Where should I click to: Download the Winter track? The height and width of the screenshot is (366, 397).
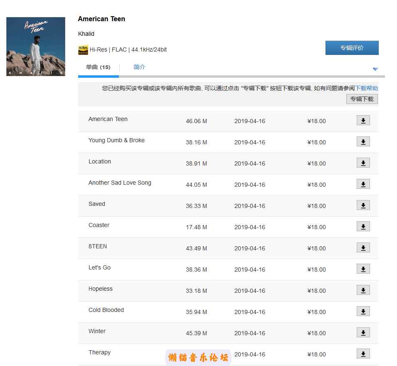point(363,333)
